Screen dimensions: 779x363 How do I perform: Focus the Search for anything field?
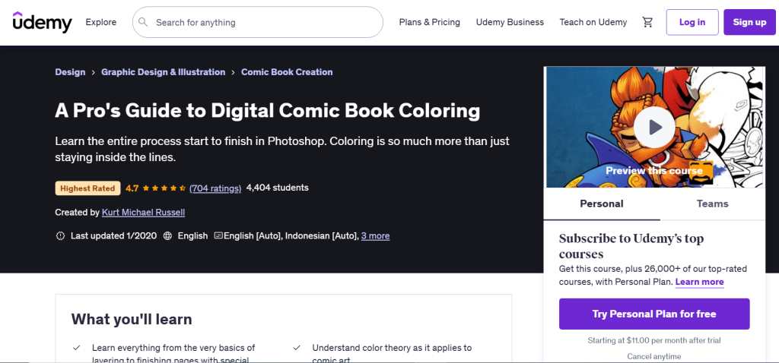(266, 23)
